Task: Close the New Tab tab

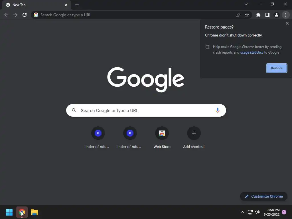Action: [66, 5]
